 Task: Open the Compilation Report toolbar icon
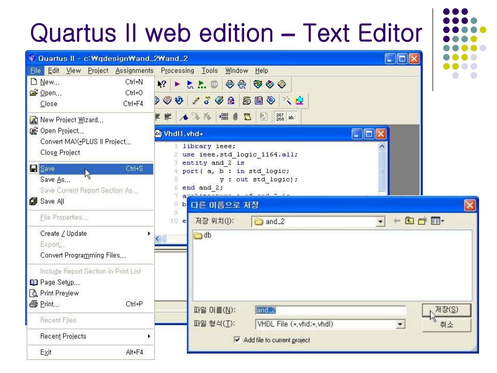point(230,84)
